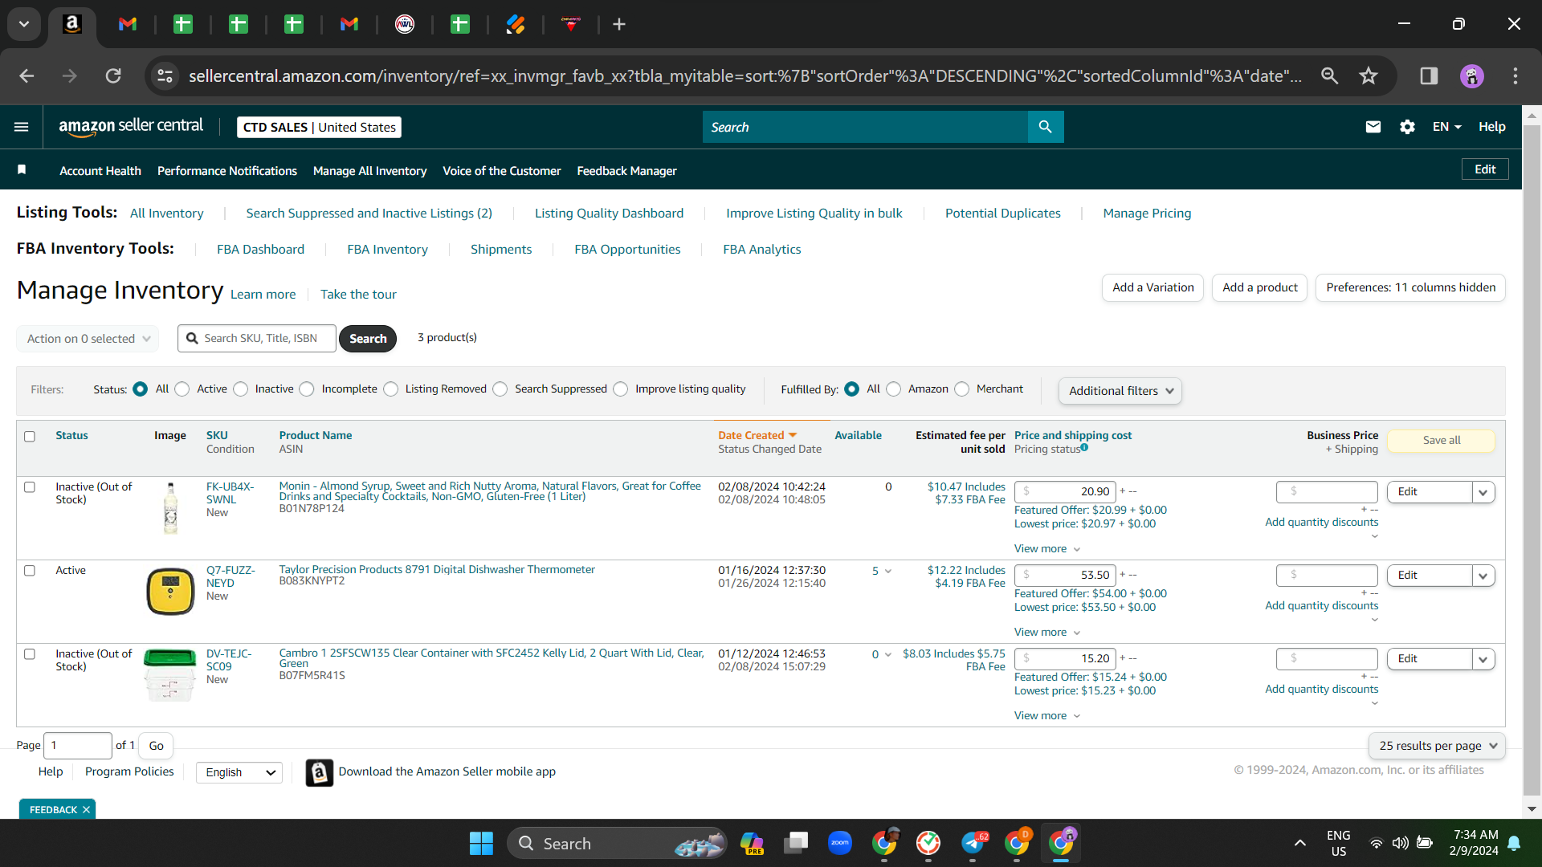Image resolution: width=1542 pixels, height=867 pixels.
Task: Open the tab search dropdown arrow
Action: (x=24, y=24)
